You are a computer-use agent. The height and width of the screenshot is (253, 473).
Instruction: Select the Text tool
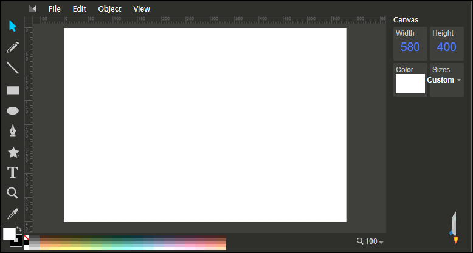[x=13, y=173]
